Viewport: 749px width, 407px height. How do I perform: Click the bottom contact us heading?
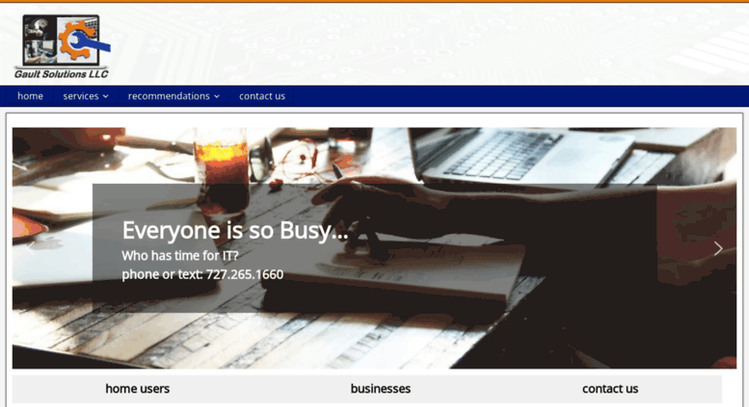point(610,389)
